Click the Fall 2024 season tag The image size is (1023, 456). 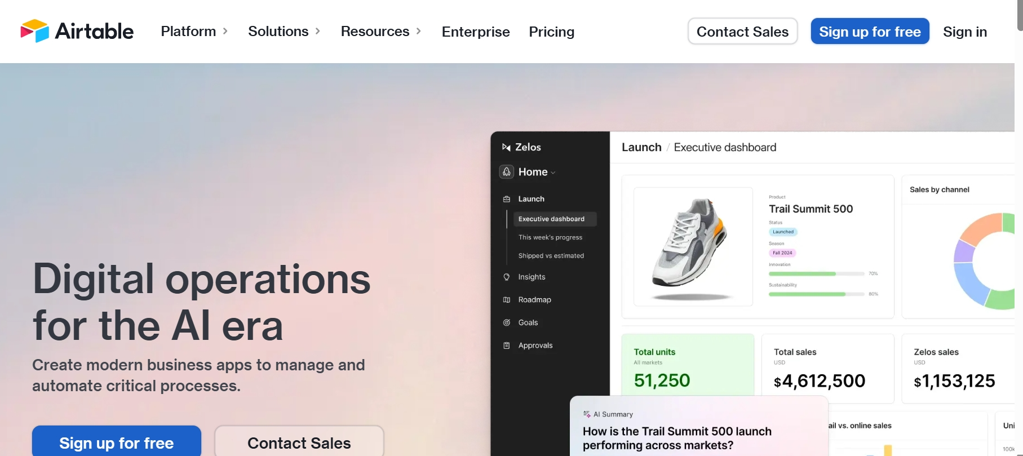click(782, 253)
